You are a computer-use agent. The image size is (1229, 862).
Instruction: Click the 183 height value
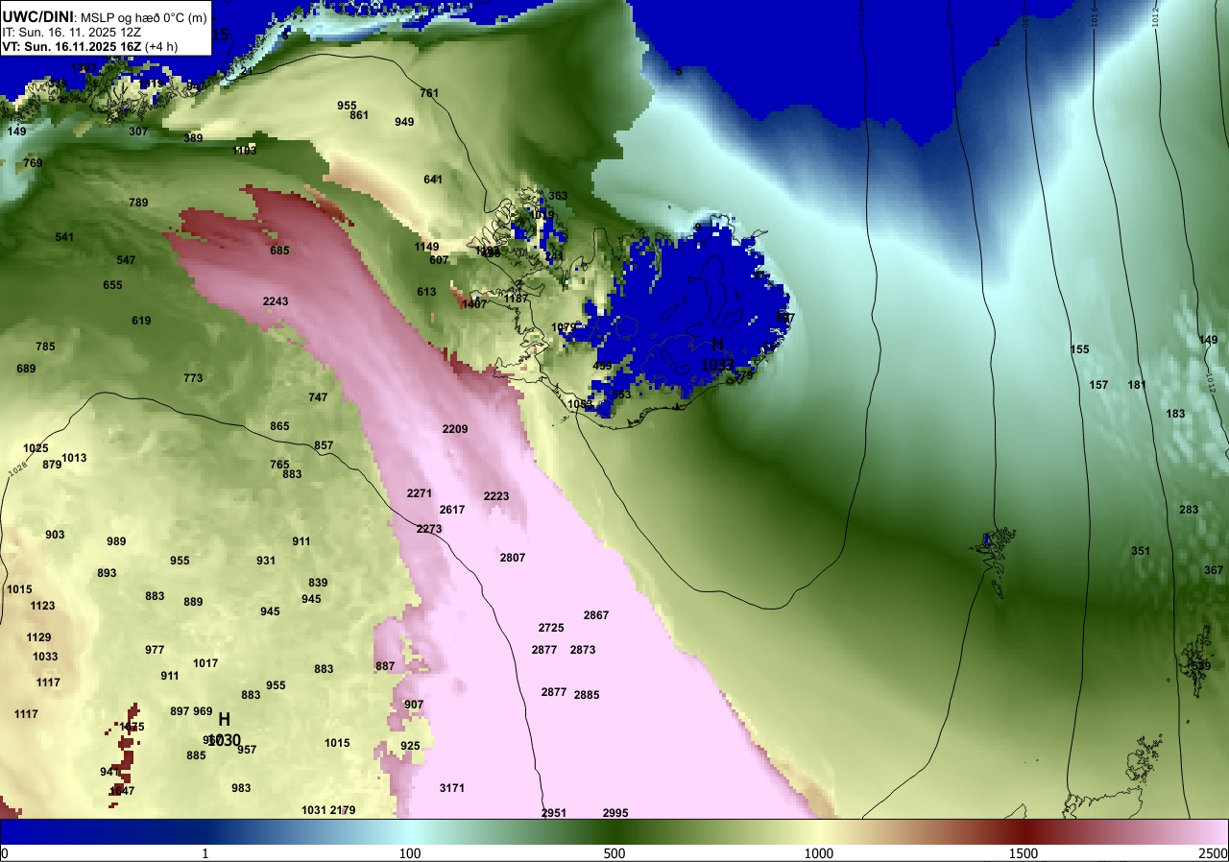click(1176, 414)
